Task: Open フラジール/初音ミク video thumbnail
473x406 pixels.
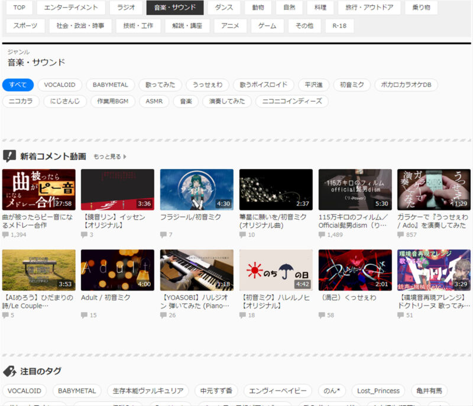Action: [197, 190]
